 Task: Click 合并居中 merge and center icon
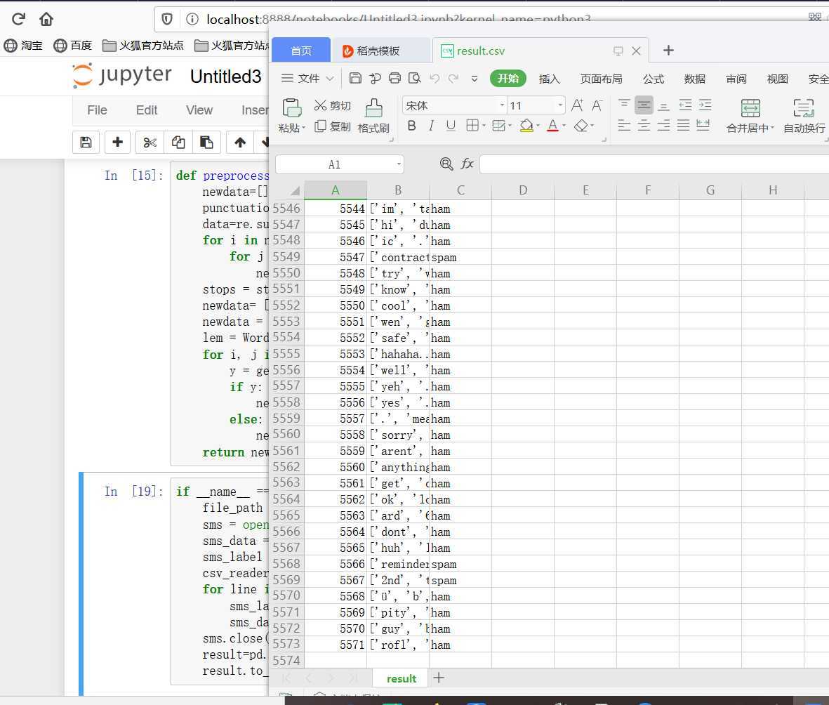coord(750,108)
